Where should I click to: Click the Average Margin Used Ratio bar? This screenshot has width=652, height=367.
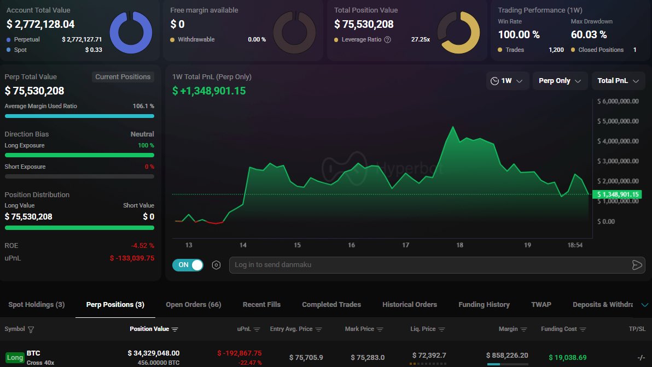(x=79, y=116)
